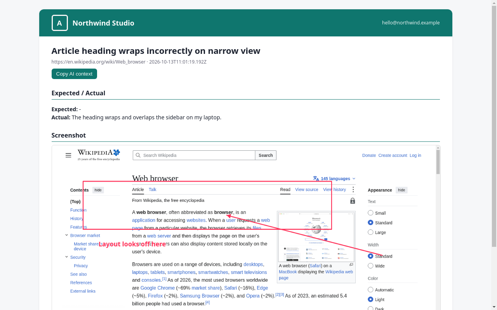Open the MacBook caption link
497x310 pixels.
[288, 272]
